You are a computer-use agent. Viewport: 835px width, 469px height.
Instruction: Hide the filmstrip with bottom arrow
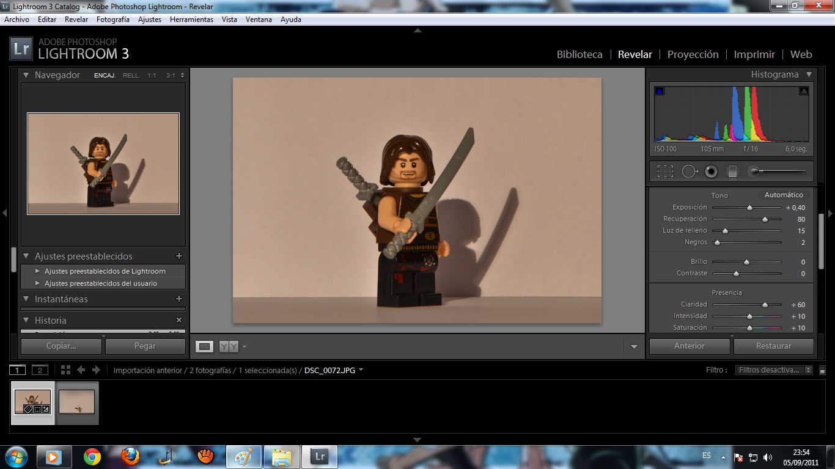417,440
